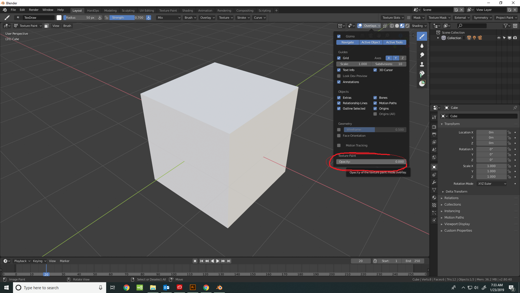Viewport: 520px width, 293px height.
Task: Open the Shading options dropdown
Action: click(419, 26)
